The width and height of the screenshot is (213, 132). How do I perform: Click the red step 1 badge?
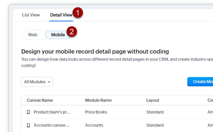[x=78, y=13]
